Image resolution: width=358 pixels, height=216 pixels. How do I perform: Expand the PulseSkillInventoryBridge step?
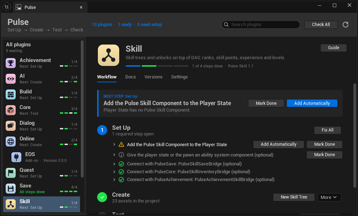(114, 172)
